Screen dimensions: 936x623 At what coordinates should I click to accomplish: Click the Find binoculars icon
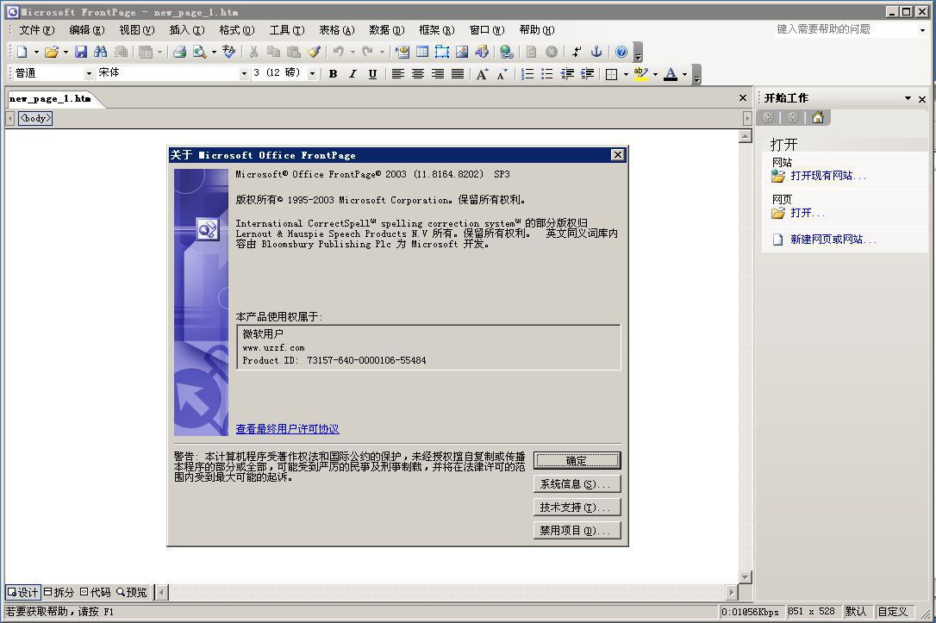point(100,52)
